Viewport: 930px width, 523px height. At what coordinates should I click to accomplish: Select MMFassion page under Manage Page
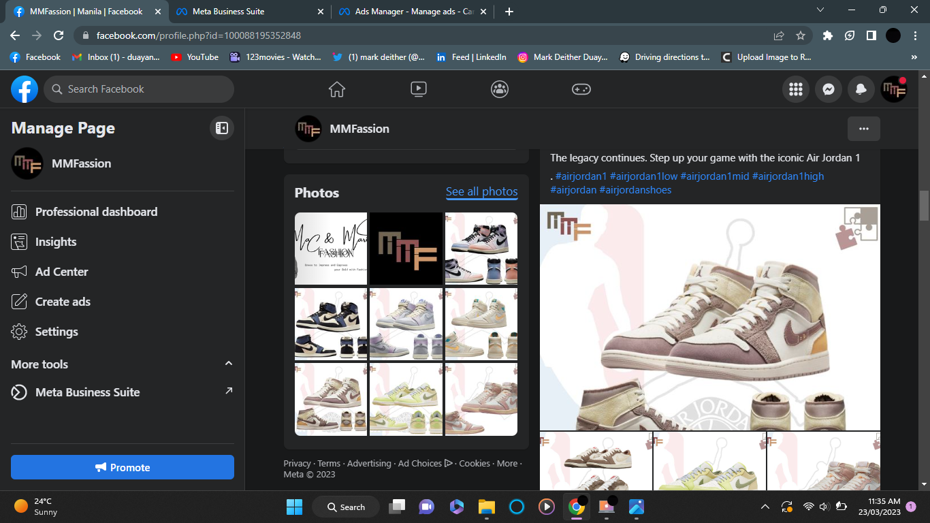pos(123,163)
